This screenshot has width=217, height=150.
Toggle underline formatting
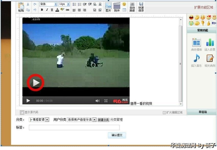pos(52,10)
